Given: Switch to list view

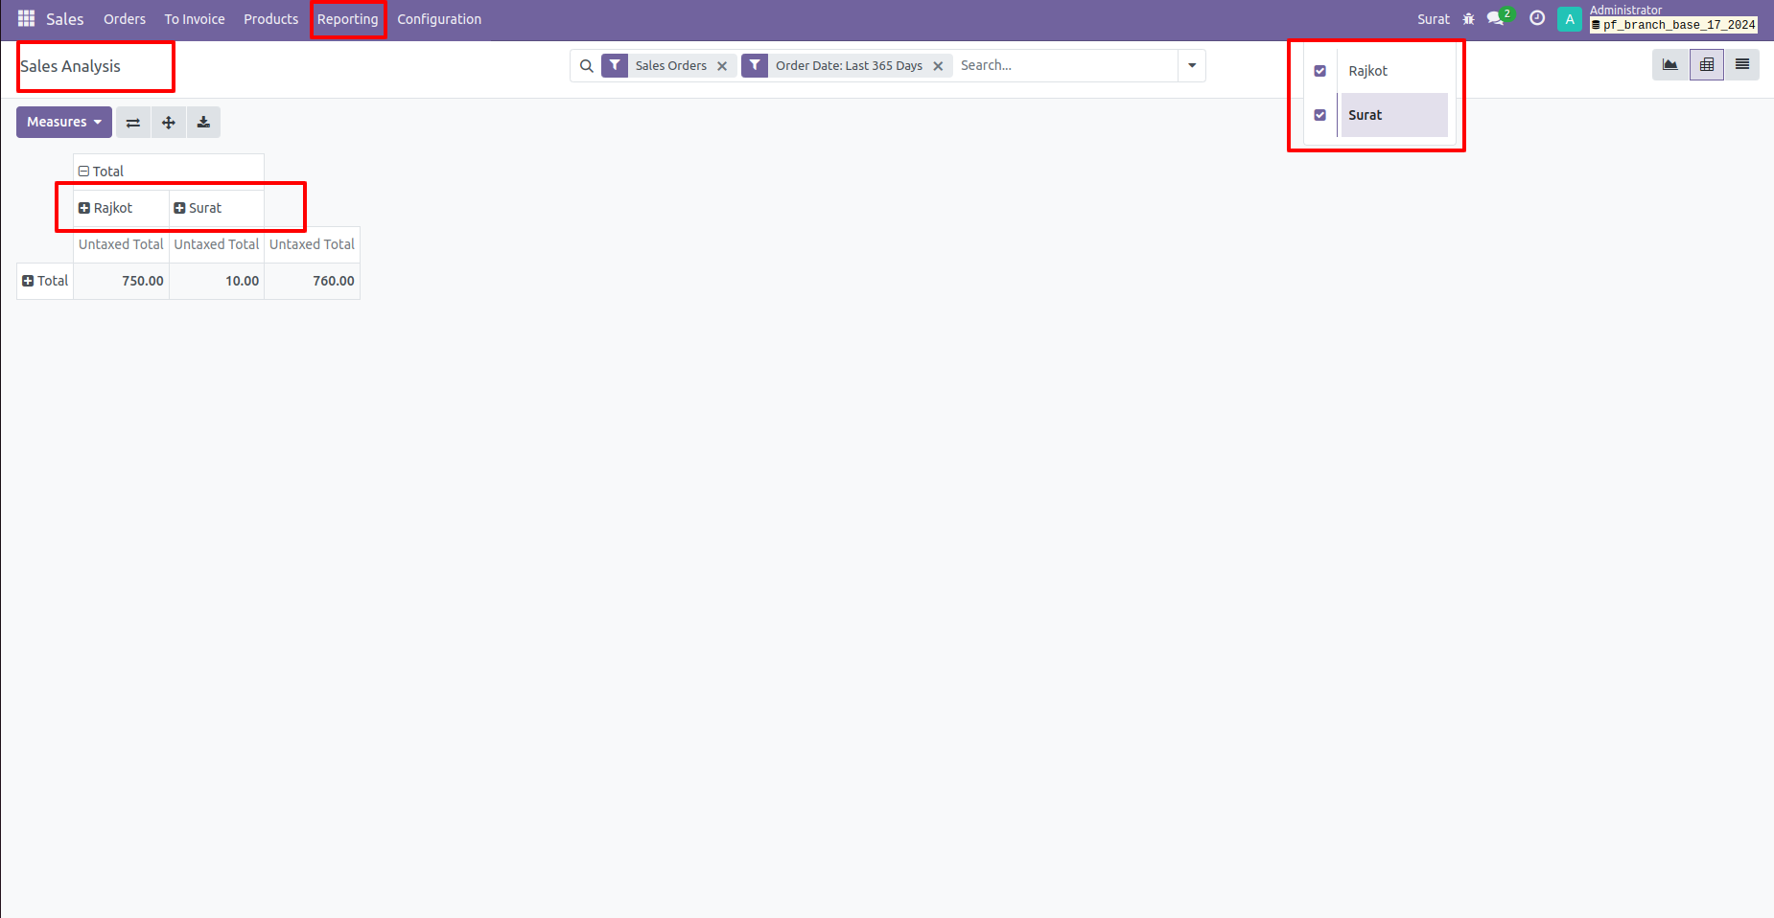Looking at the screenshot, I should tap(1741, 65).
